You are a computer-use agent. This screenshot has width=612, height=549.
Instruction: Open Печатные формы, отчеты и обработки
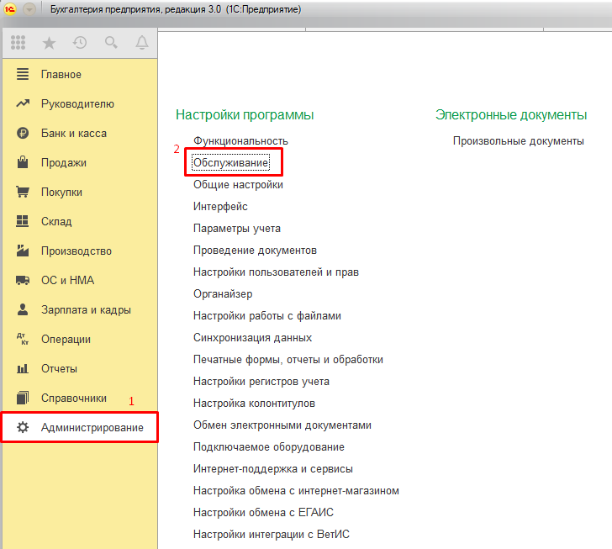pos(288,359)
